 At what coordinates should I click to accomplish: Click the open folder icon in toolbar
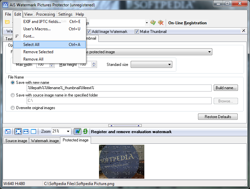point(7,22)
